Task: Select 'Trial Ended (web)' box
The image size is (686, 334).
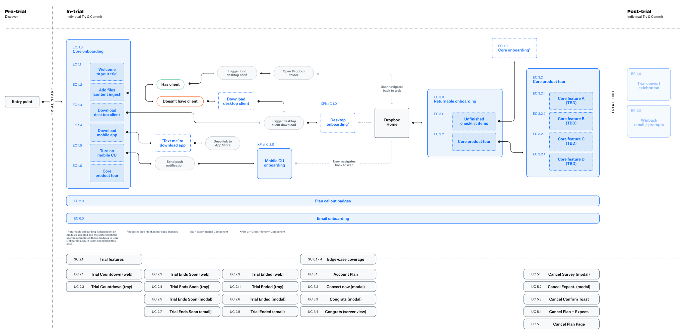Action: coord(260,274)
